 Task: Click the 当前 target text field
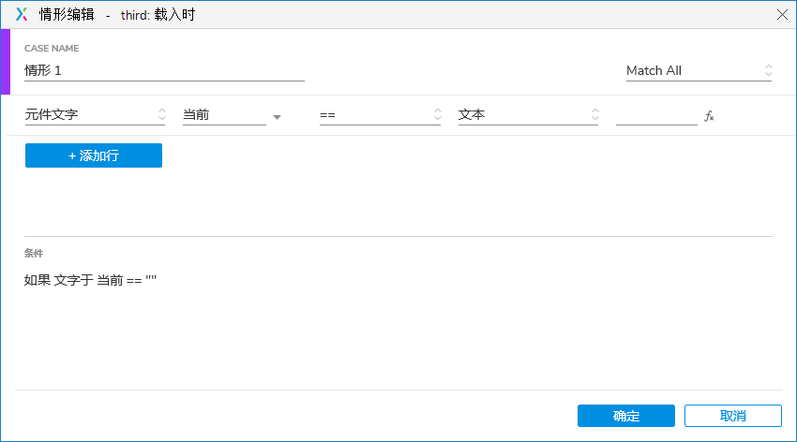[224, 115]
